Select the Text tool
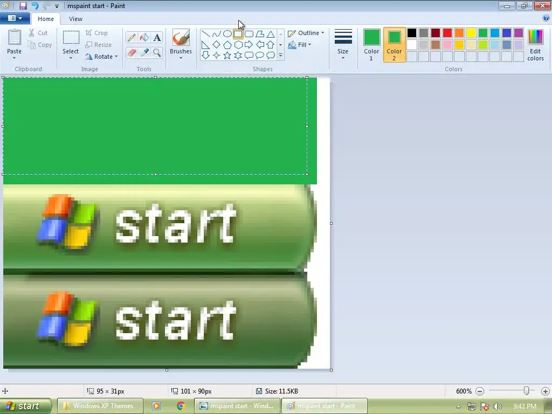Image resolution: width=552 pixels, height=414 pixels. (157, 37)
